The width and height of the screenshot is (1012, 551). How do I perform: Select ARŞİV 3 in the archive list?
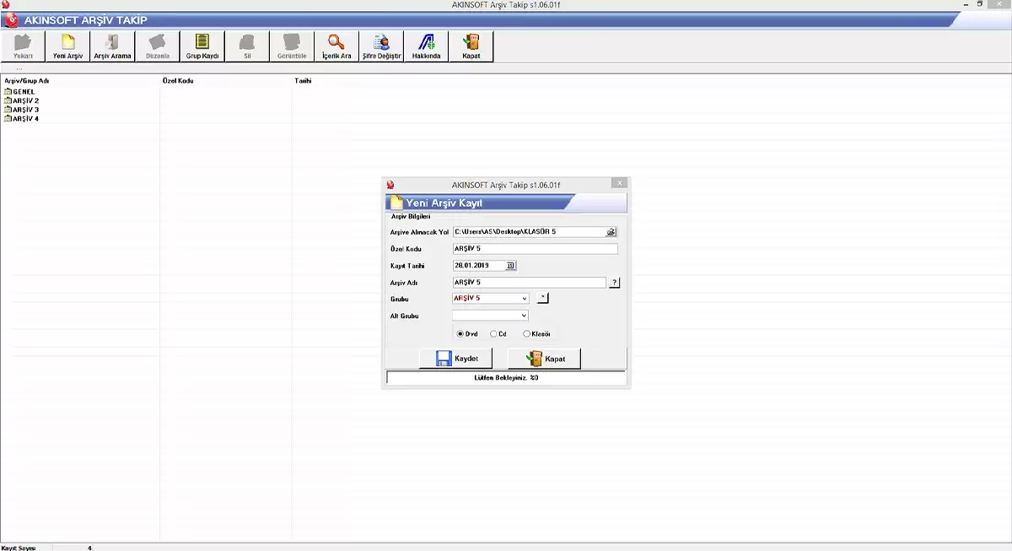25,110
